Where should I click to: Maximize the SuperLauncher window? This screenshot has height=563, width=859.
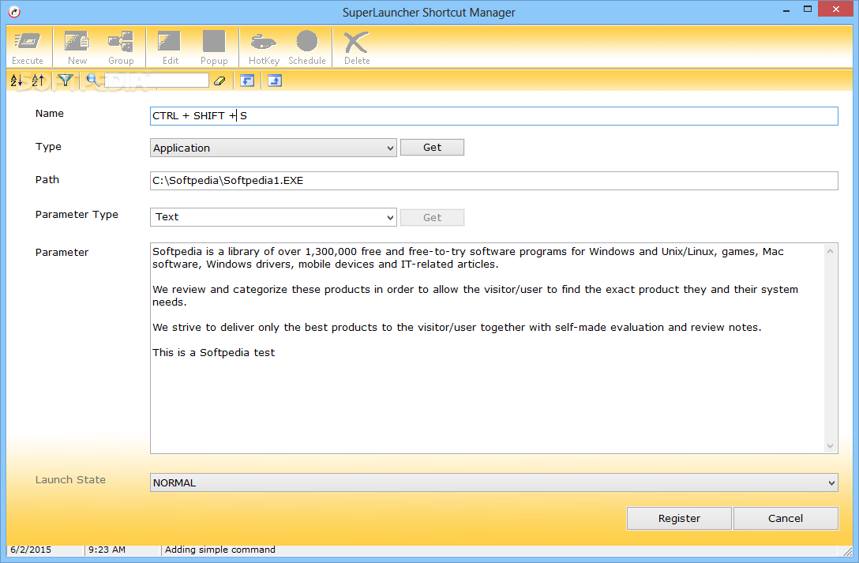click(x=808, y=9)
